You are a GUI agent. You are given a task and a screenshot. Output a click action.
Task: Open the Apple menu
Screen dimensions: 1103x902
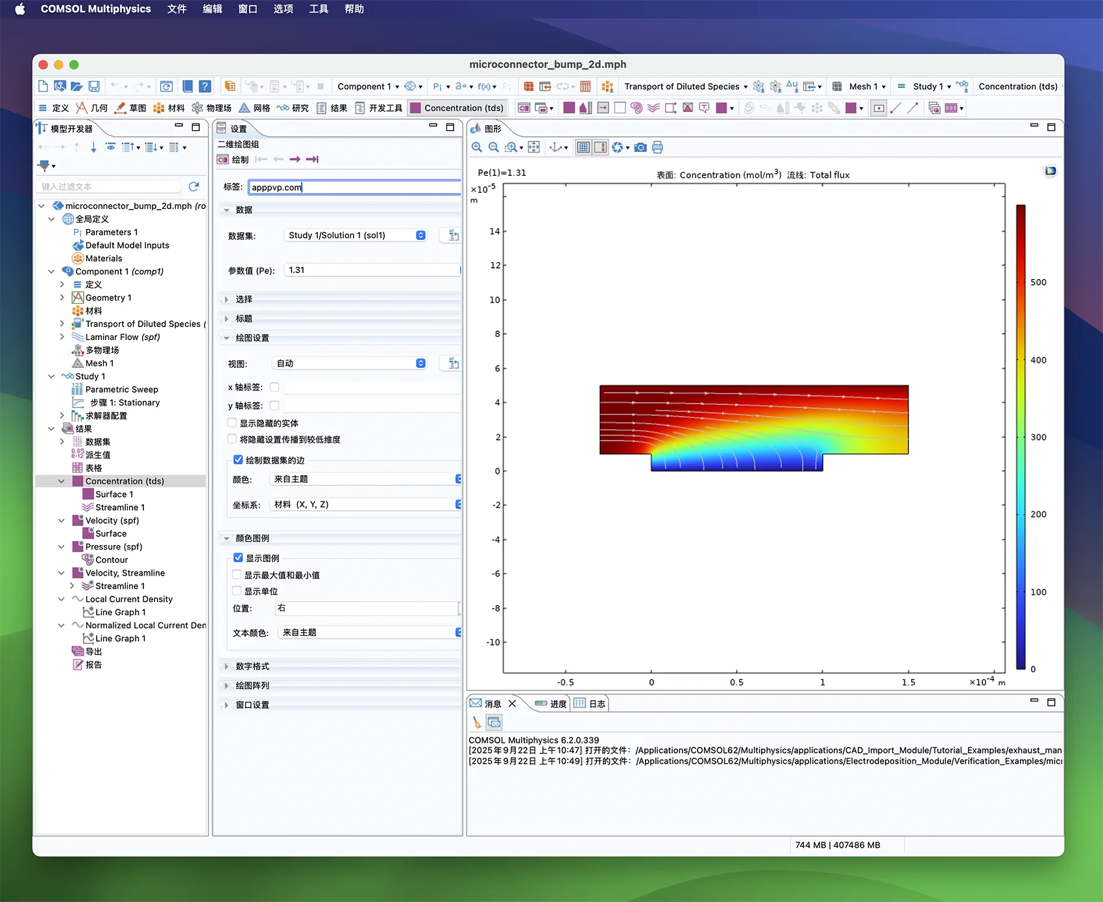[x=20, y=9]
